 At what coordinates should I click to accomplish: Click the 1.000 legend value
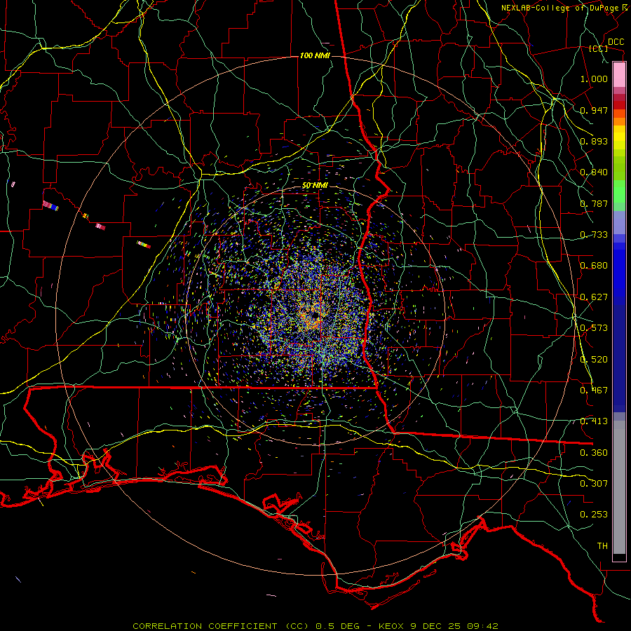[x=594, y=79]
